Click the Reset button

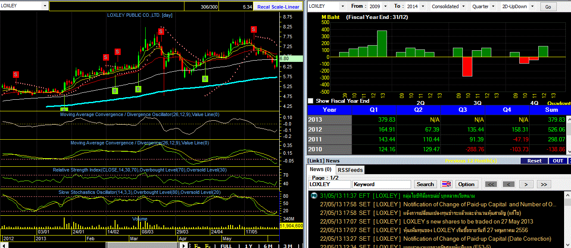(534, 161)
